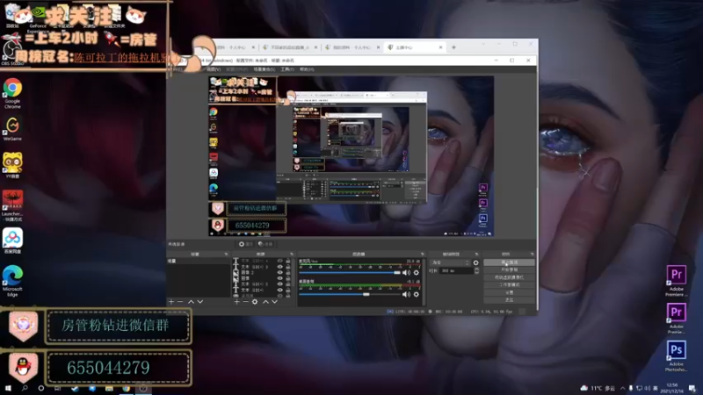The width and height of the screenshot is (703, 395).
Task: Open the 帮助(H) menu in OBS
Action: 307,69
